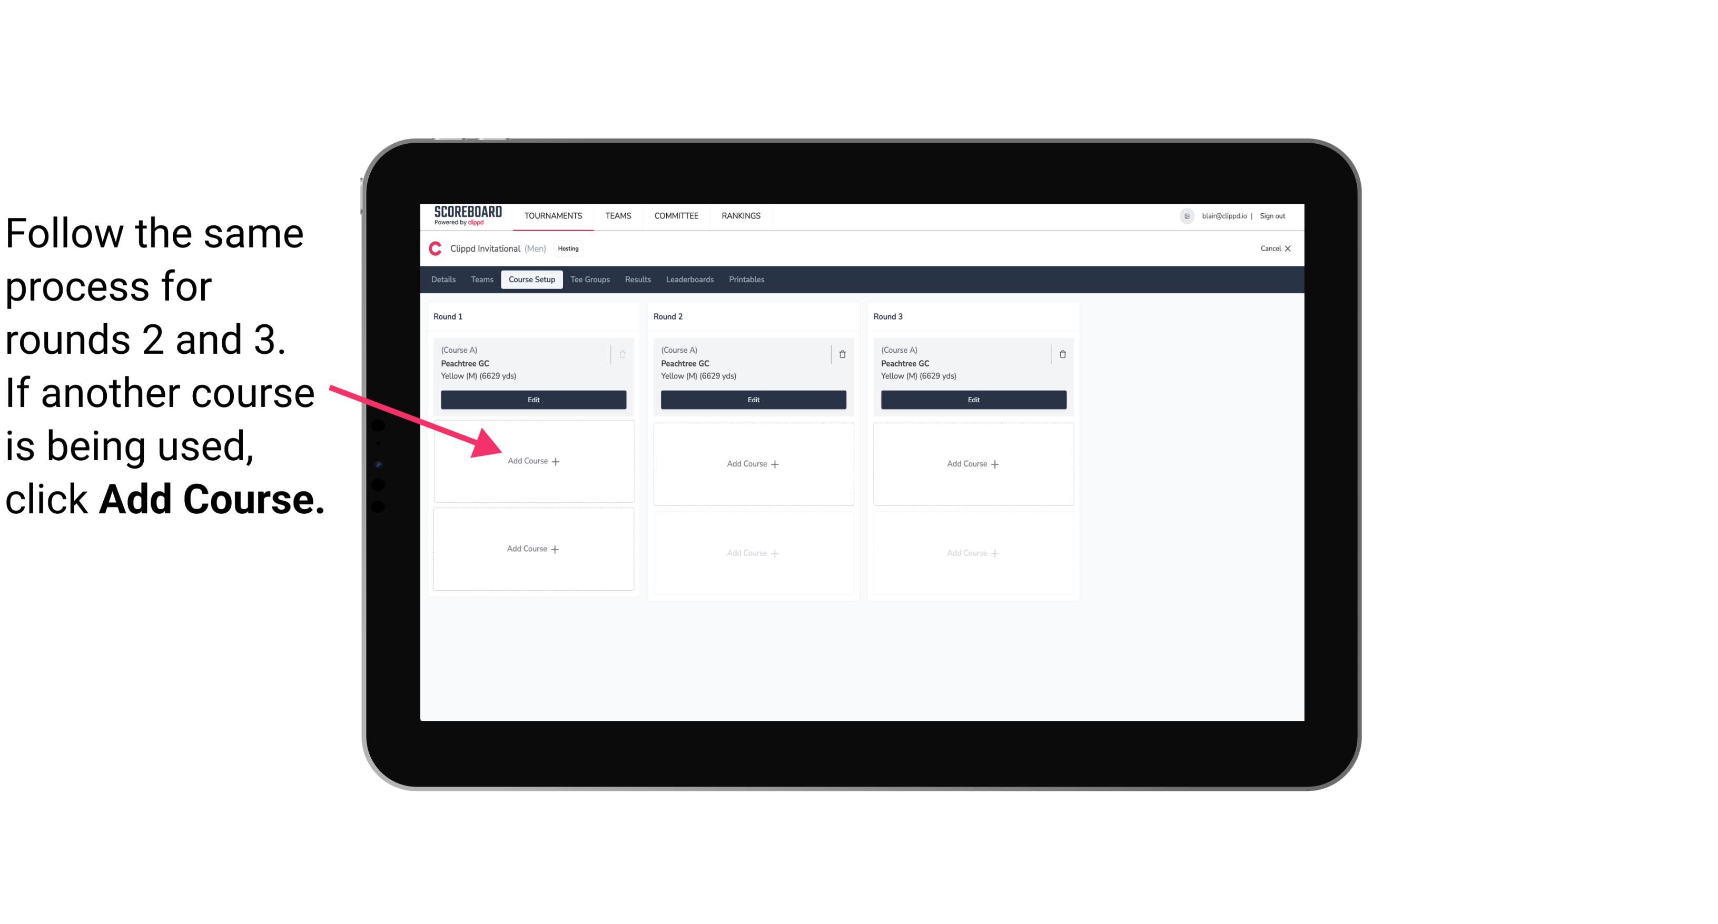Click the second Add Course in Round 1

coord(534,548)
